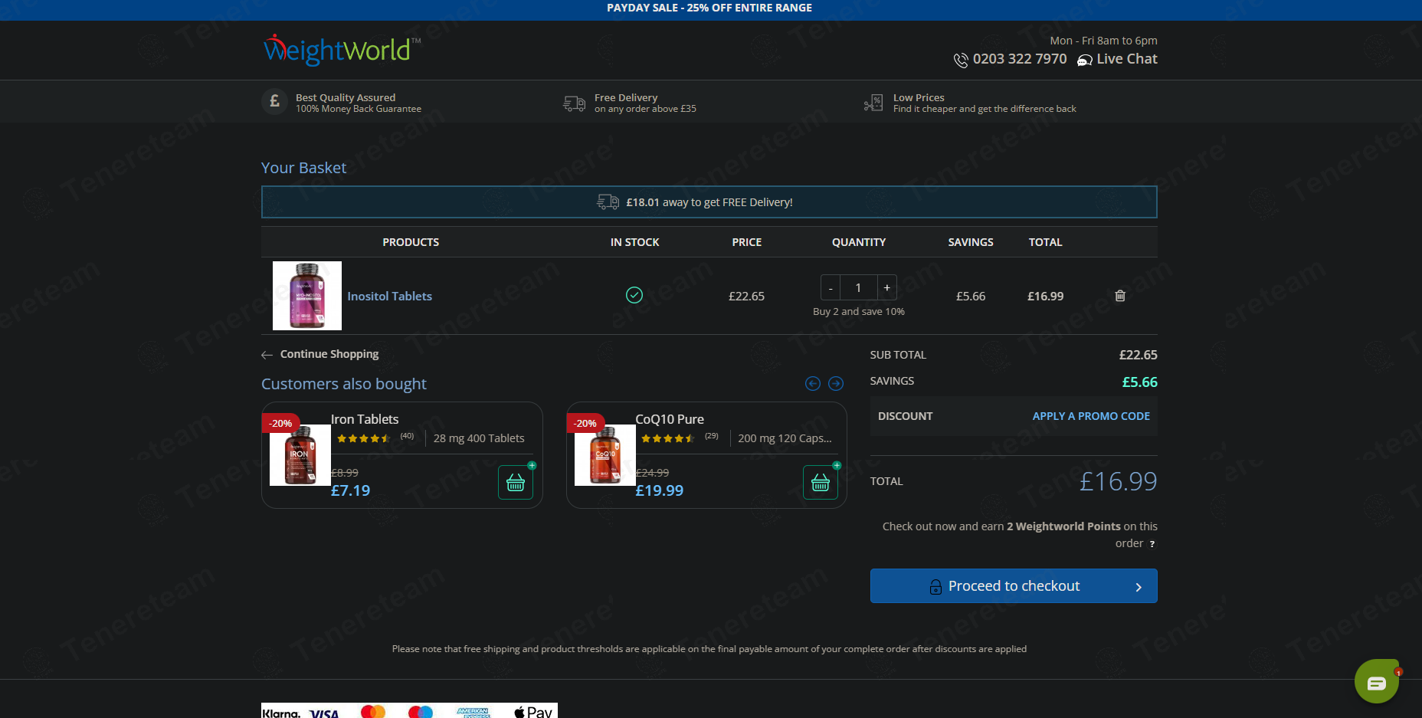Viewport: 1422px width, 718px height.
Task: Open Inositol Tablets product page
Action: tap(389, 297)
